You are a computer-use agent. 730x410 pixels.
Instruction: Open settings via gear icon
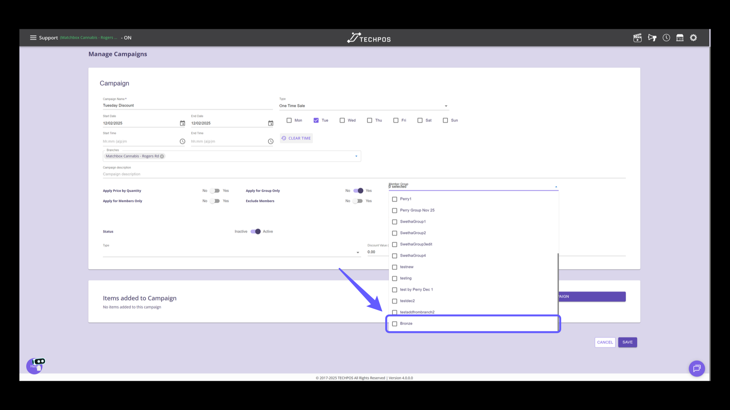point(693,38)
